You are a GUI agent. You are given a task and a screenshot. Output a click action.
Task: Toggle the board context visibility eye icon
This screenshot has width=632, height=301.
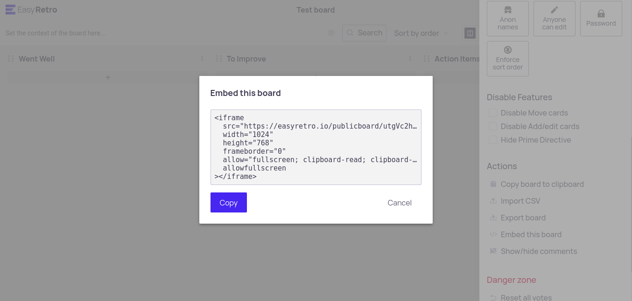point(331,33)
